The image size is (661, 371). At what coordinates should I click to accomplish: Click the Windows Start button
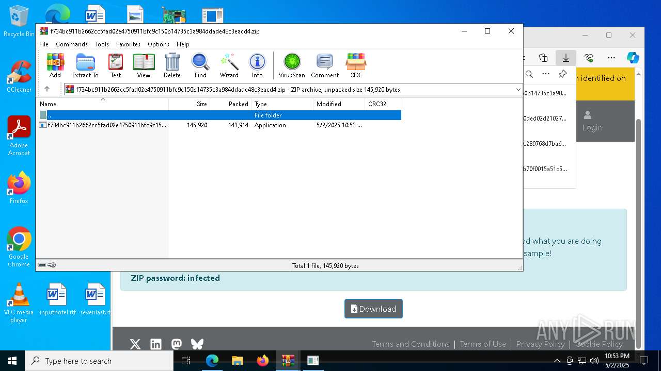12,361
